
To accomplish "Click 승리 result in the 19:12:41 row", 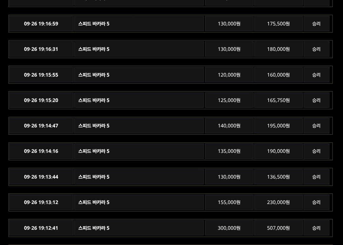I will 316,228.
